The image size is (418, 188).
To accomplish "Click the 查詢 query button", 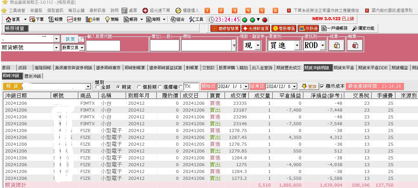I will (309, 87).
